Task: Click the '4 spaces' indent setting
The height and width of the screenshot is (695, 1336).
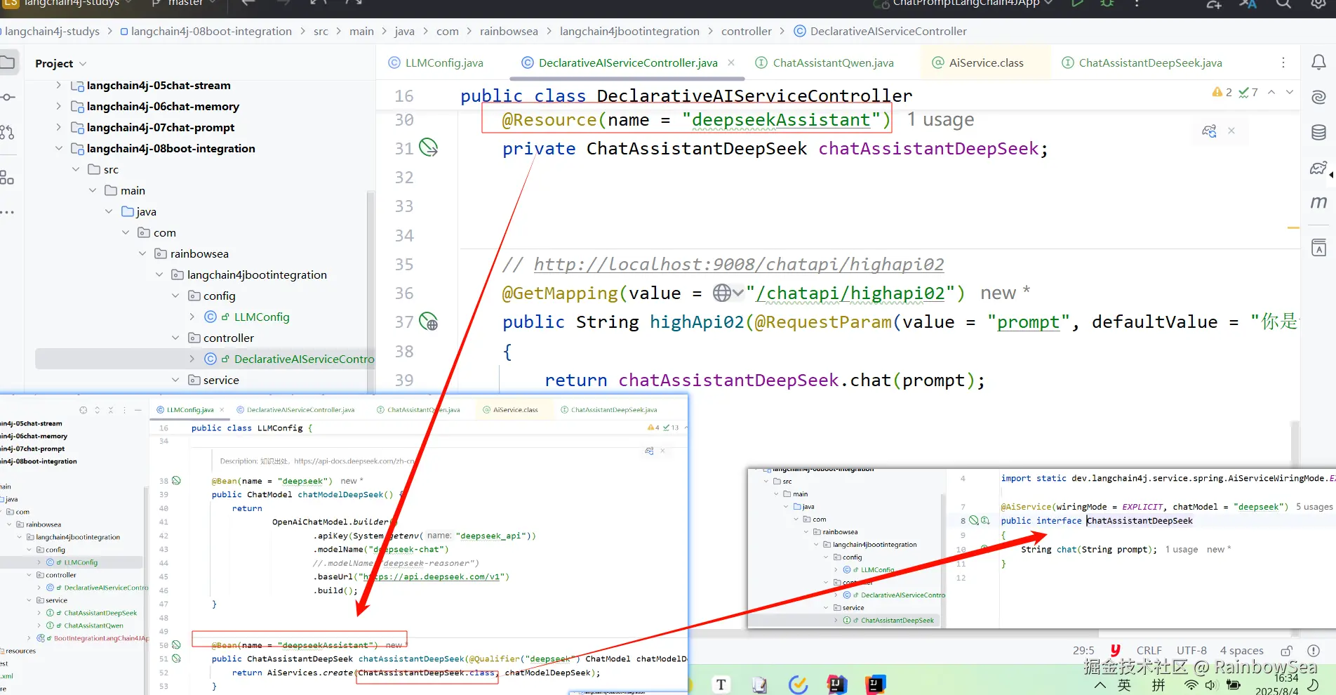Action: tap(1241, 651)
